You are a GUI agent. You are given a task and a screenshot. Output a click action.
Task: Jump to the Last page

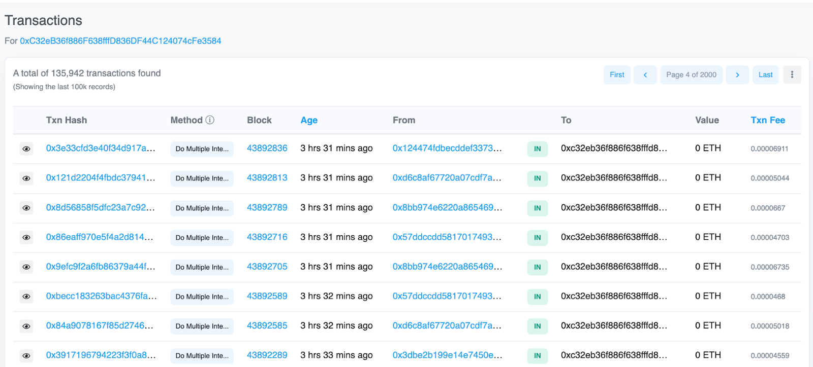pyautogui.click(x=765, y=75)
